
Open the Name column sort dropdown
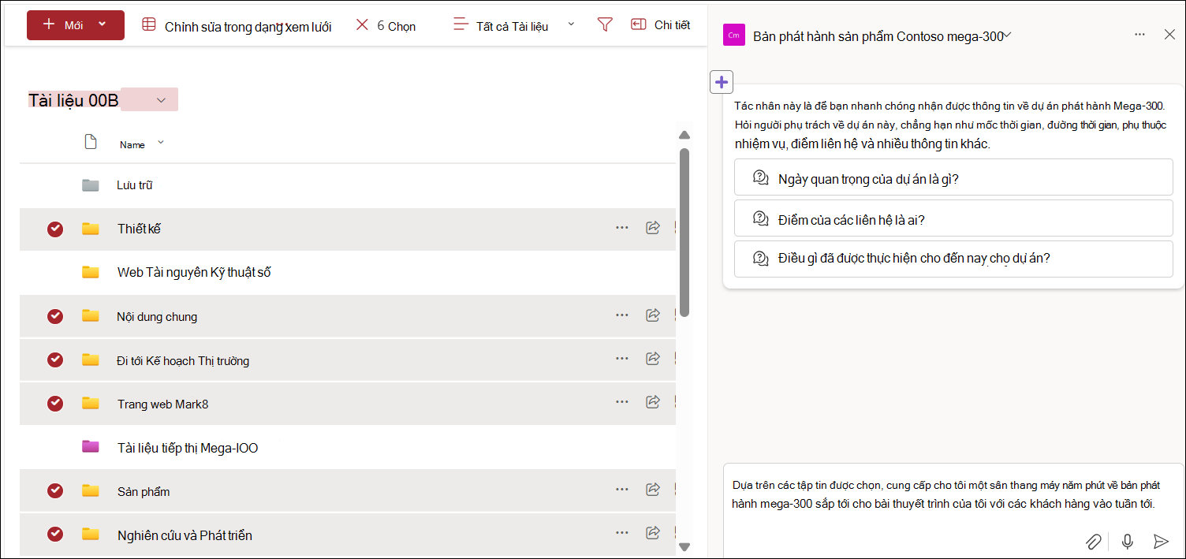(x=161, y=143)
